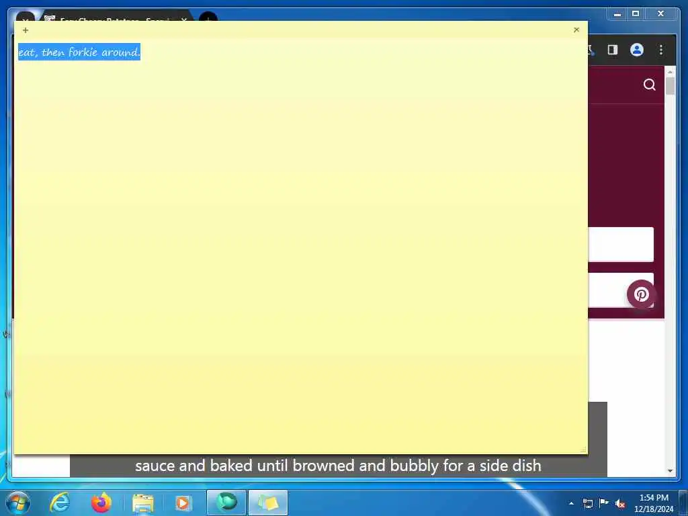Image resolution: width=688 pixels, height=516 pixels.
Task: Close the Chrome browser window
Action: (x=661, y=14)
